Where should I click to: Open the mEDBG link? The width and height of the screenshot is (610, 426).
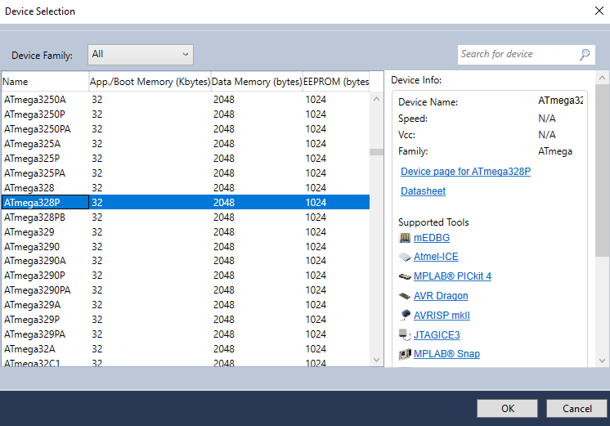(x=432, y=238)
